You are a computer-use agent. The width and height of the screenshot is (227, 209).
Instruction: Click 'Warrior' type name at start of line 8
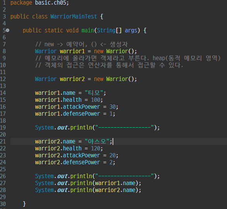click(x=46, y=51)
